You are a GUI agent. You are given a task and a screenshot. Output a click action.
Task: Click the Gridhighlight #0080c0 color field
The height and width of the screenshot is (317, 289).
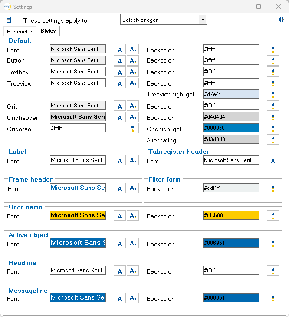pos(231,128)
